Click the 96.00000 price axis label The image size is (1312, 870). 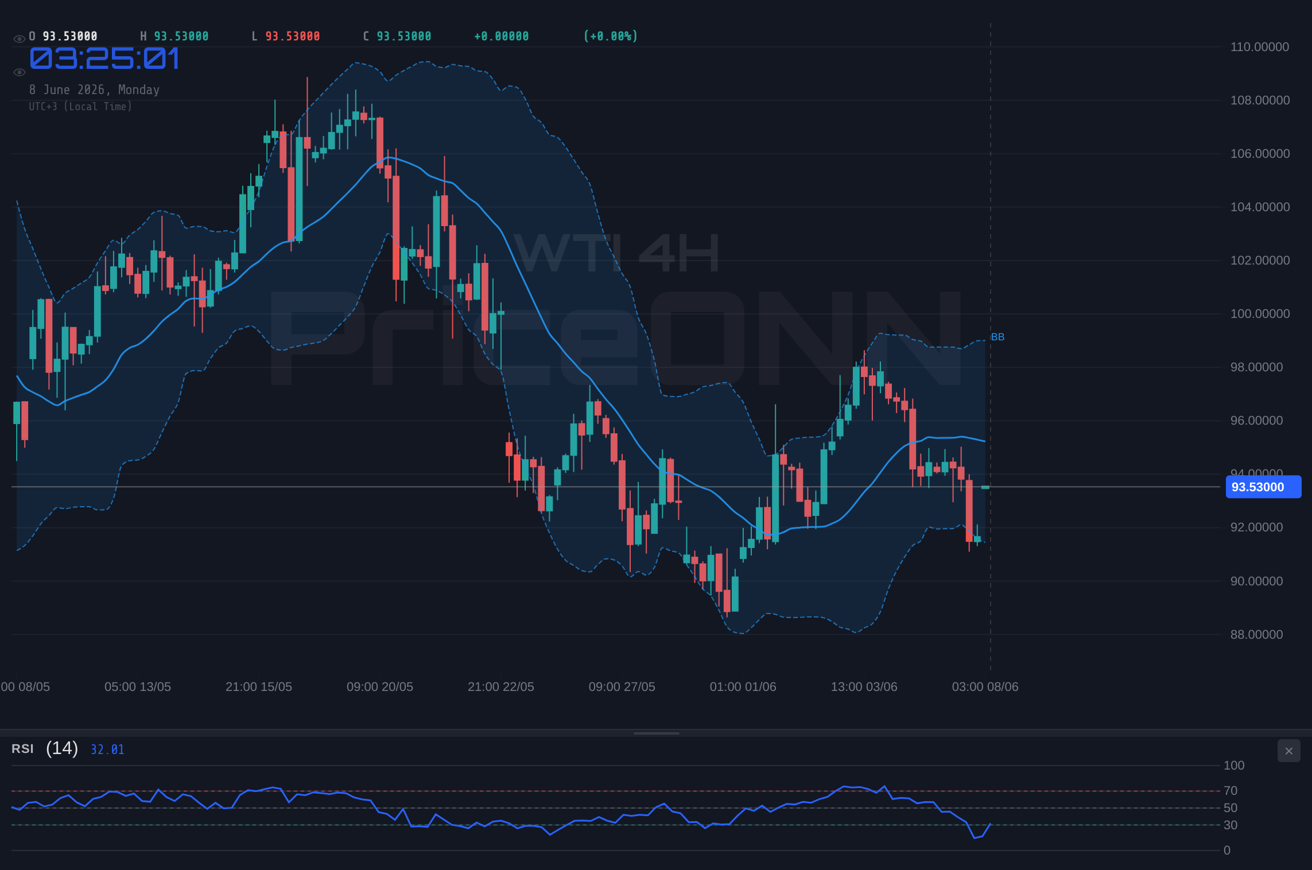pos(1256,421)
